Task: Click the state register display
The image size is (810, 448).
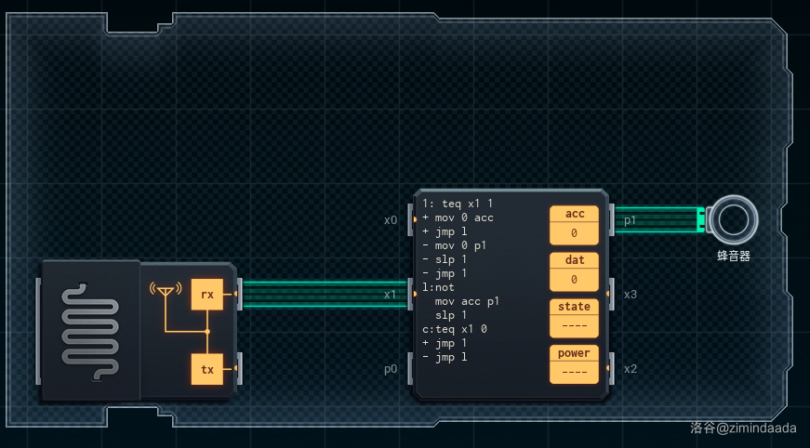Action: click(574, 326)
